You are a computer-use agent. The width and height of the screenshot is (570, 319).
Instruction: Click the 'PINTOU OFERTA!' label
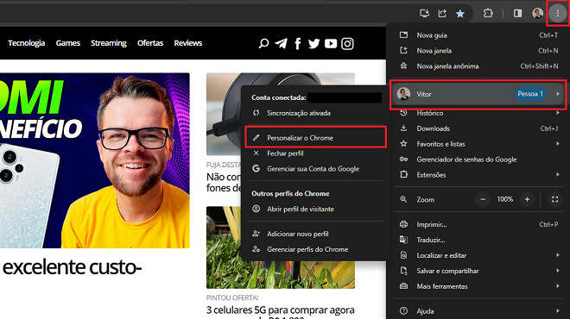(232, 298)
